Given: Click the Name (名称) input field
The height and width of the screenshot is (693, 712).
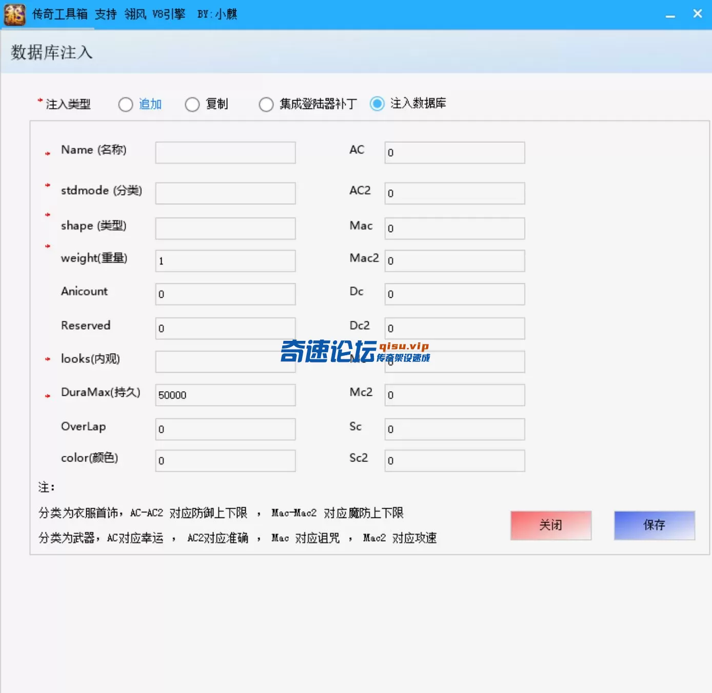Looking at the screenshot, I should click(225, 153).
